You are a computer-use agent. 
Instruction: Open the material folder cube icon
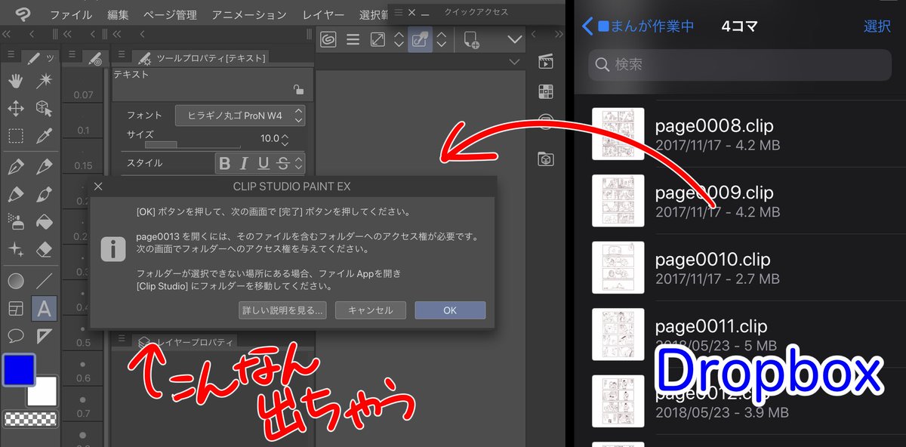click(x=545, y=159)
